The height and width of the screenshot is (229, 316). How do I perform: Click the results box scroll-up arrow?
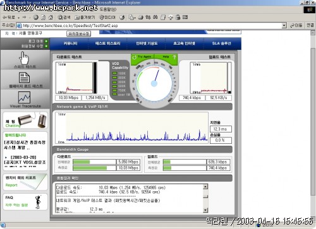point(205,187)
